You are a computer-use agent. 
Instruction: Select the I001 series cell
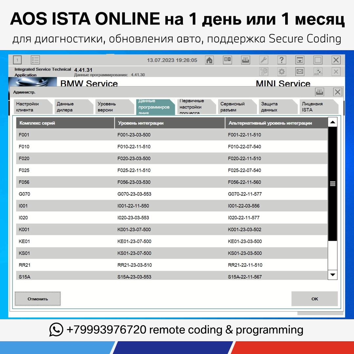(23, 206)
